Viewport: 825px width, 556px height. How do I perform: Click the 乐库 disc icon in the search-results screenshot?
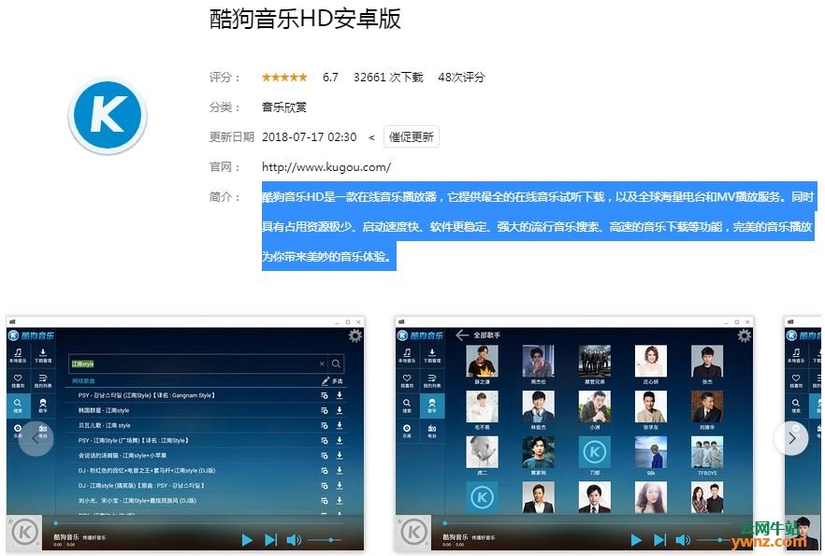(18, 431)
